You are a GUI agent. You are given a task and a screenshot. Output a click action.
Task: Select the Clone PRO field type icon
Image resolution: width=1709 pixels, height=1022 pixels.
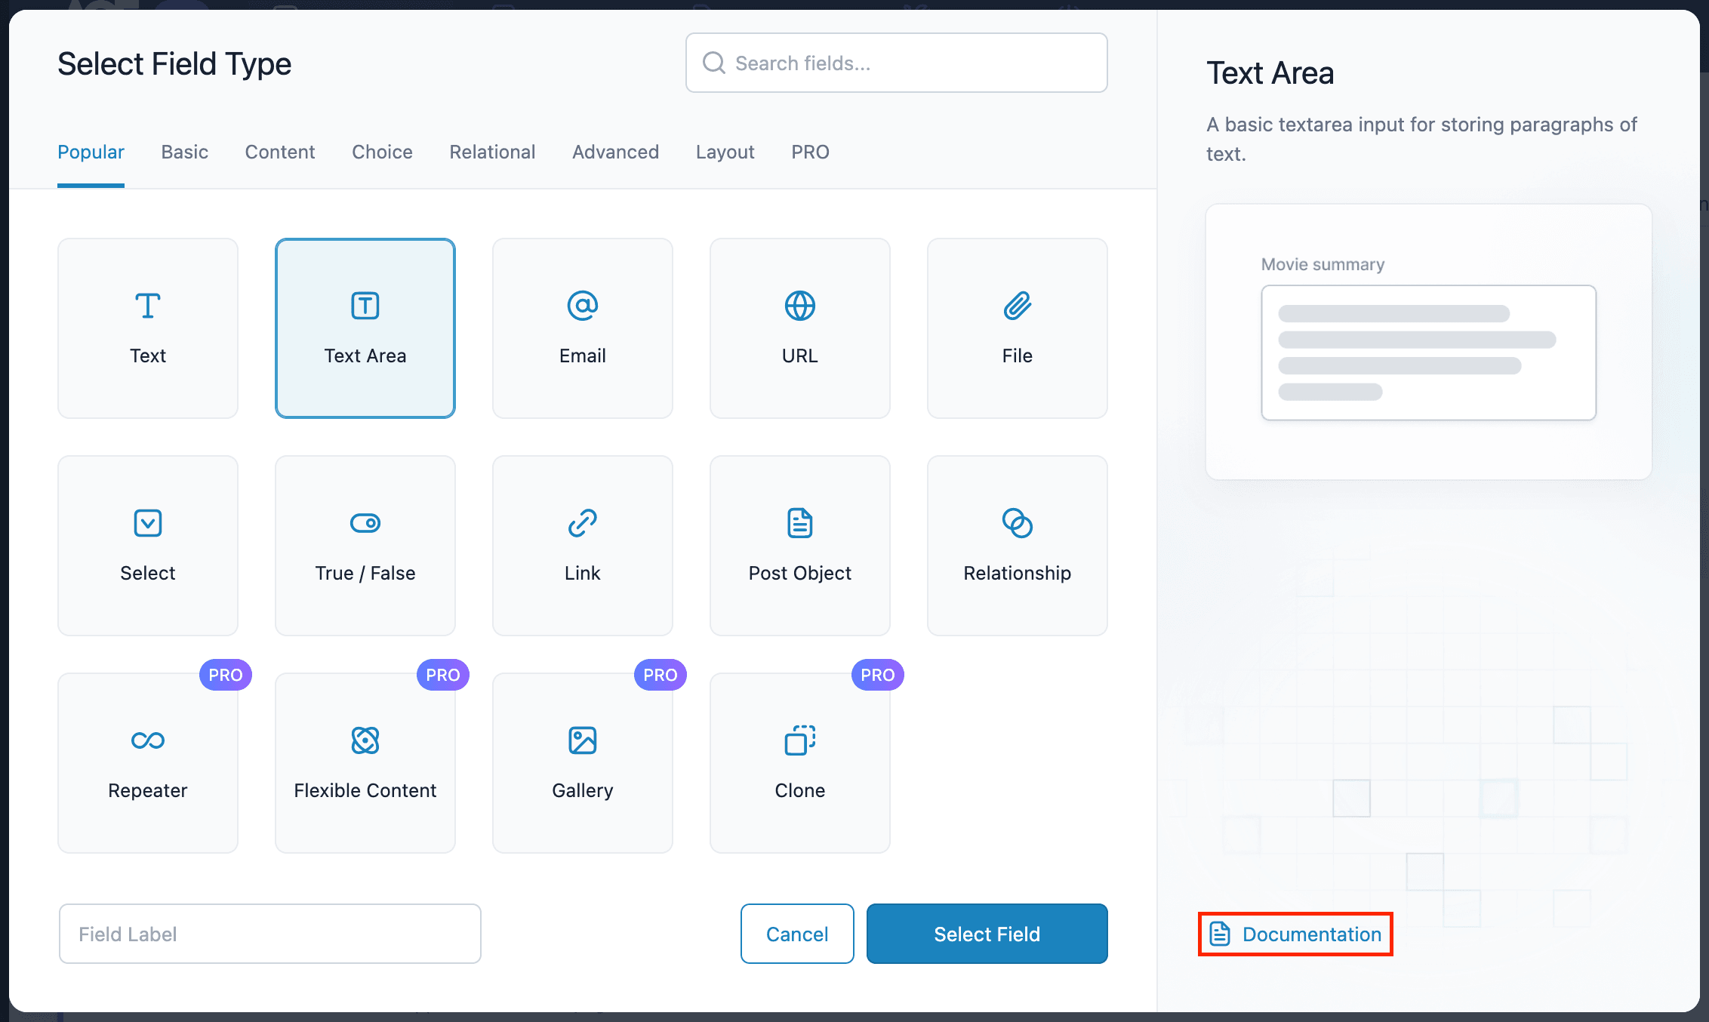pyautogui.click(x=799, y=740)
